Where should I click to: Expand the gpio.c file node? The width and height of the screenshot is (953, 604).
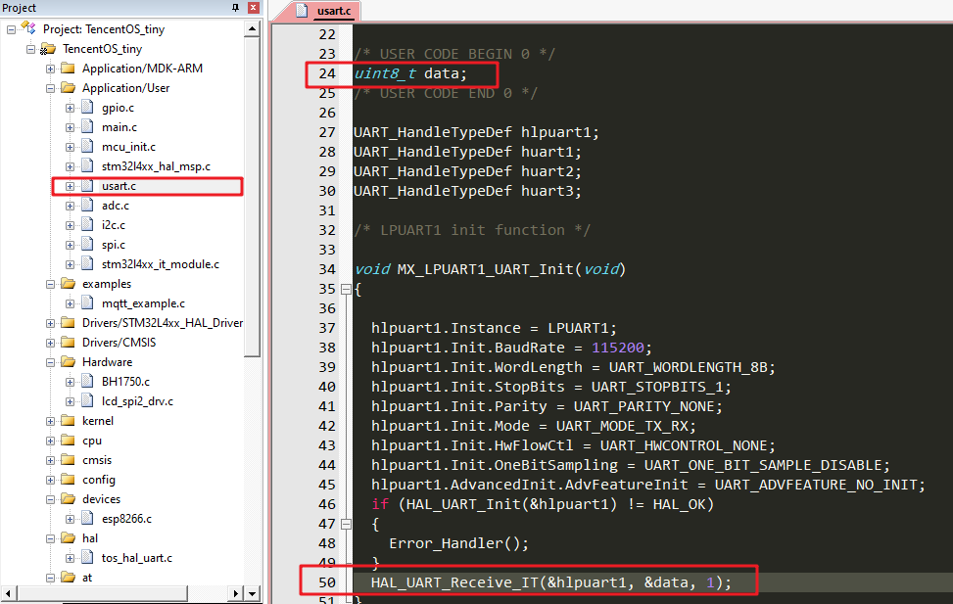70,108
